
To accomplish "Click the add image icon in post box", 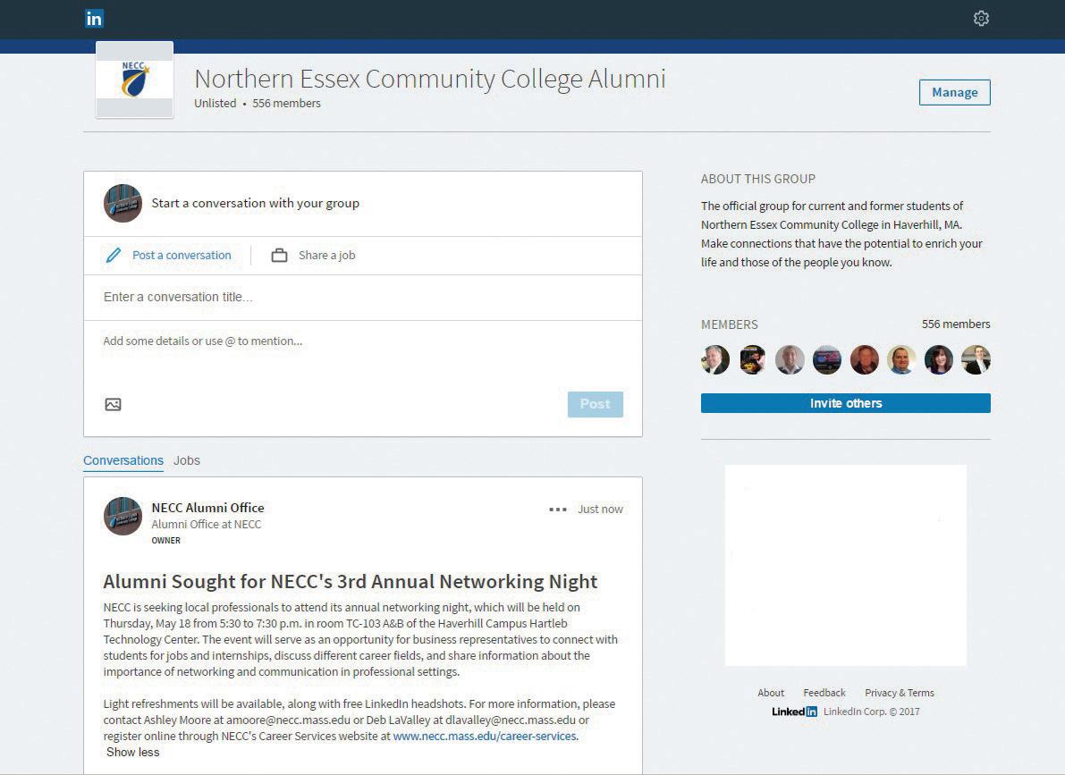I will pos(113,405).
